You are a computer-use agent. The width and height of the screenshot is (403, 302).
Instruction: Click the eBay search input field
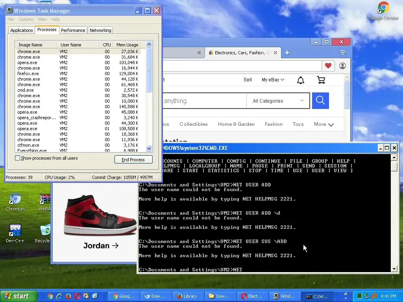point(204,101)
